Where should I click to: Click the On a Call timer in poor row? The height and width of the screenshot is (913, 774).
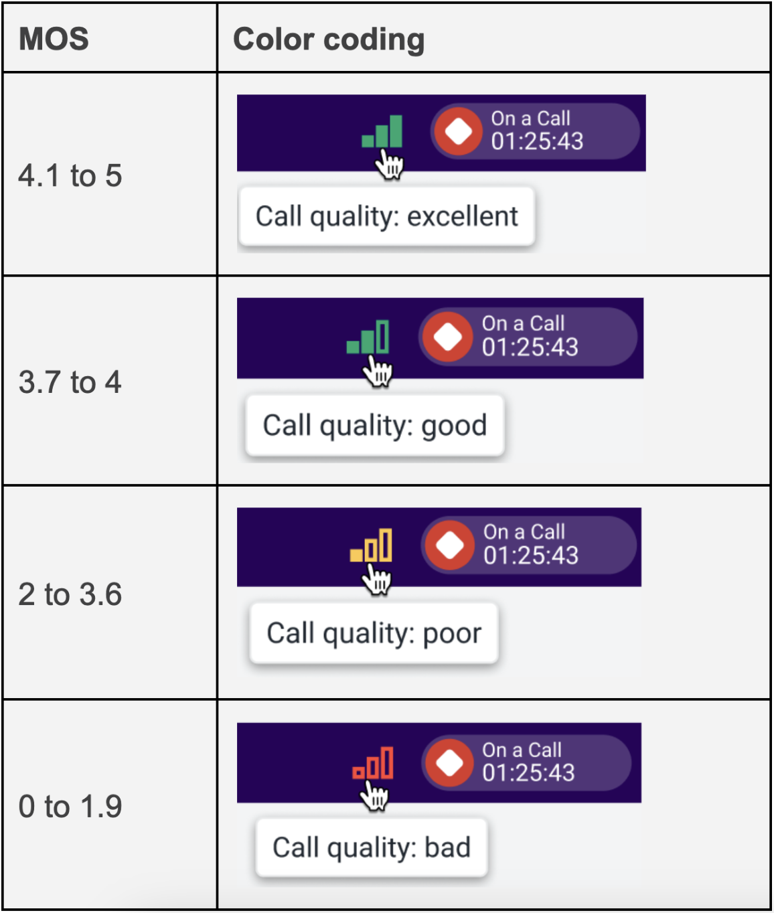[529, 545]
